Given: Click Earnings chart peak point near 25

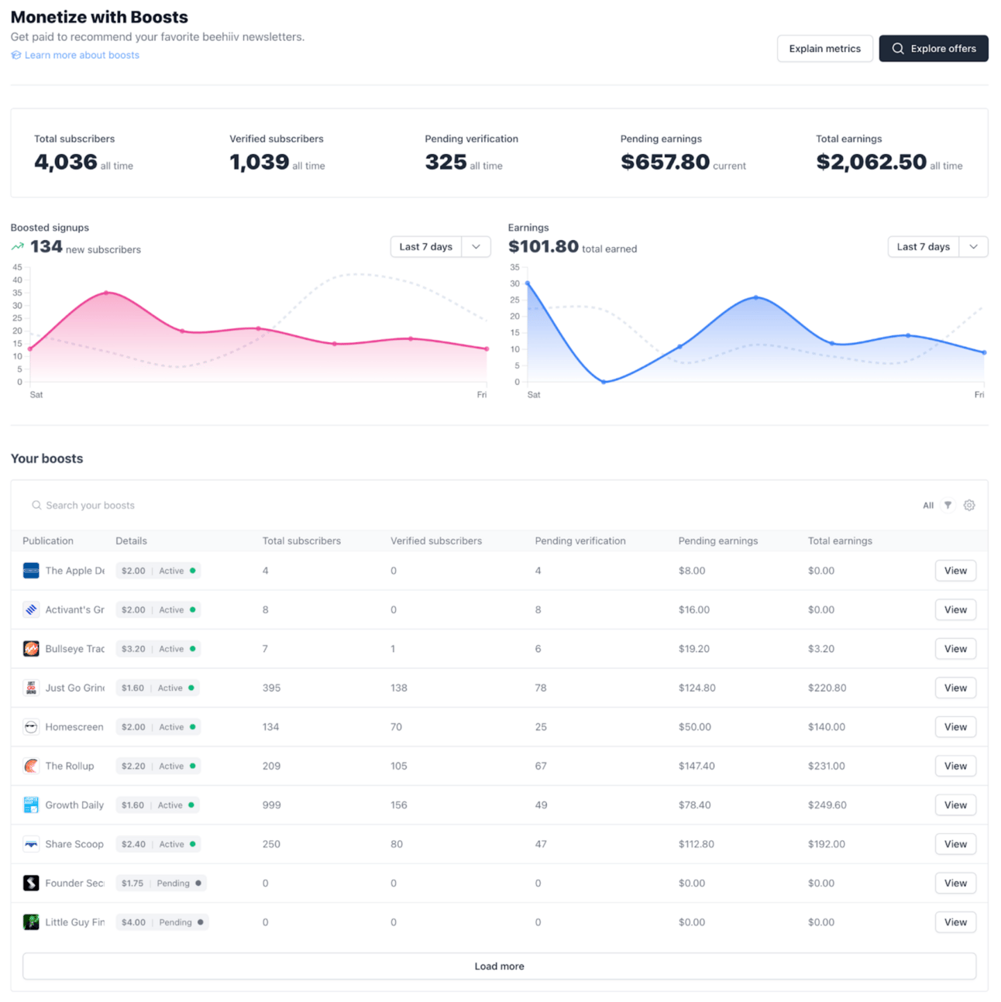Looking at the screenshot, I should [756, 297].
